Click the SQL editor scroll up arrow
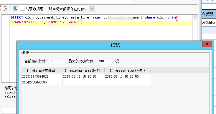Screen dimensions: 216x114 tap(195, 17)
